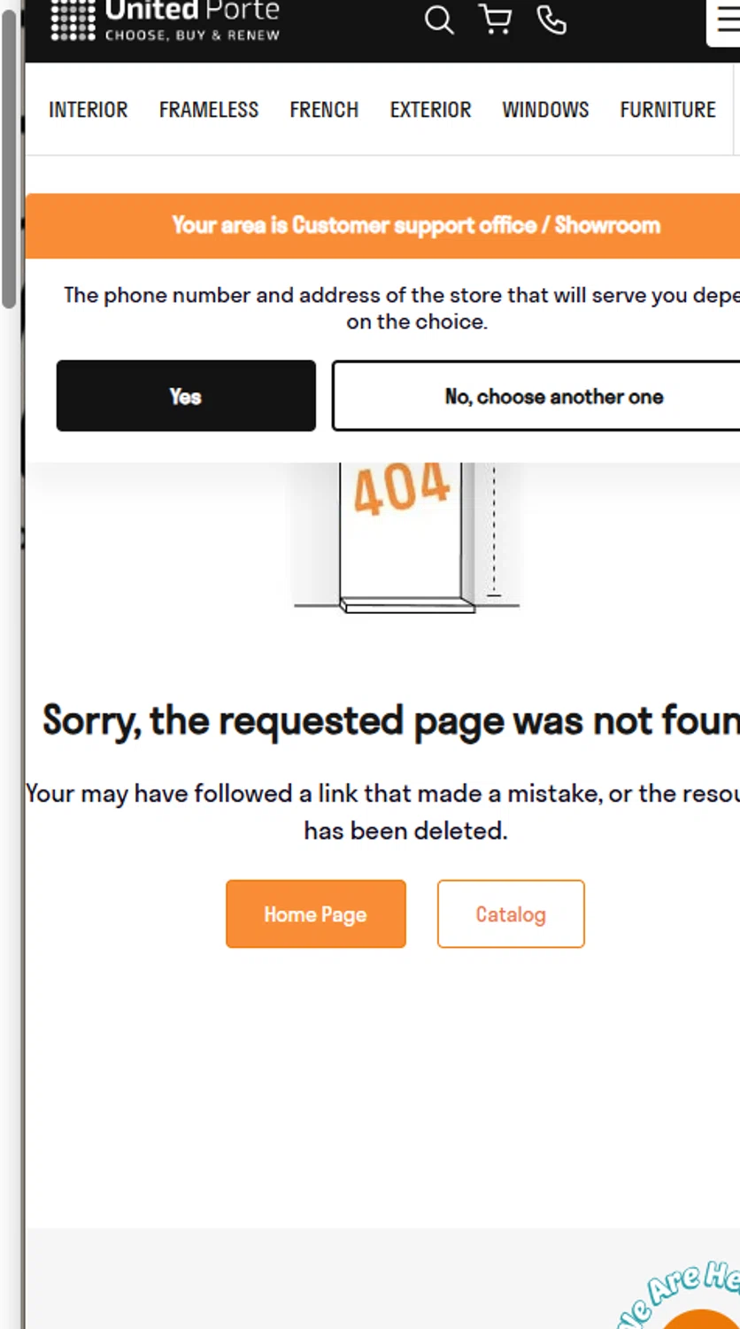
Task: Select the Furniture category
Action: tap(667, 110)
